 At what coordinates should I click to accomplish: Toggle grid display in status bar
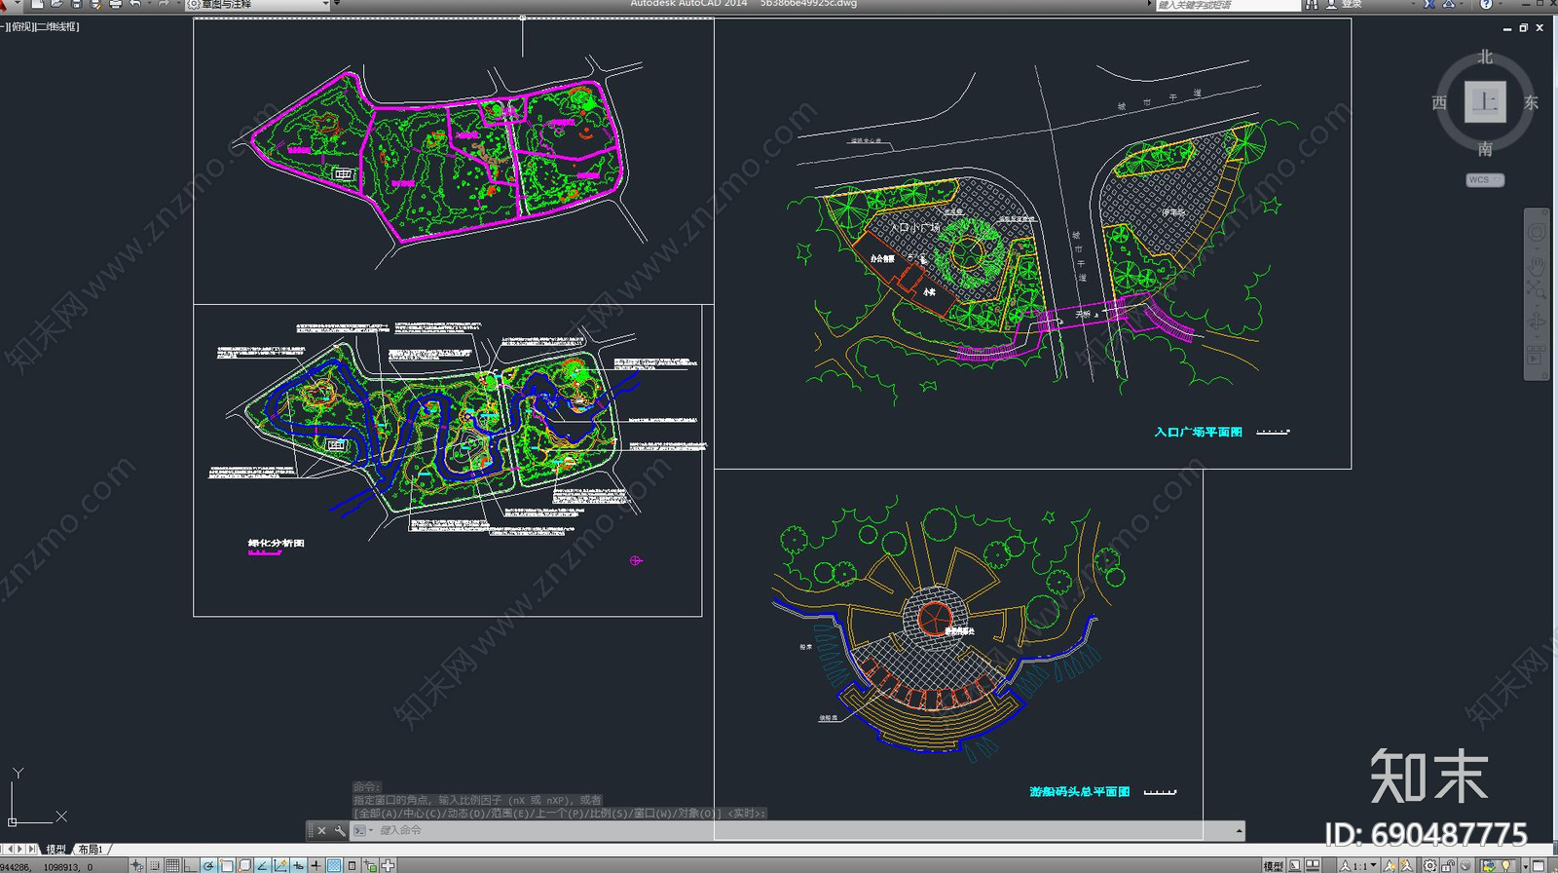(x=172, y=865)
